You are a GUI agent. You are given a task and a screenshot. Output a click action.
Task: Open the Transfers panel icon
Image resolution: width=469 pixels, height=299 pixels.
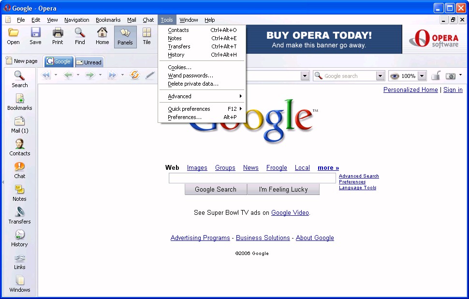(20, 212)
